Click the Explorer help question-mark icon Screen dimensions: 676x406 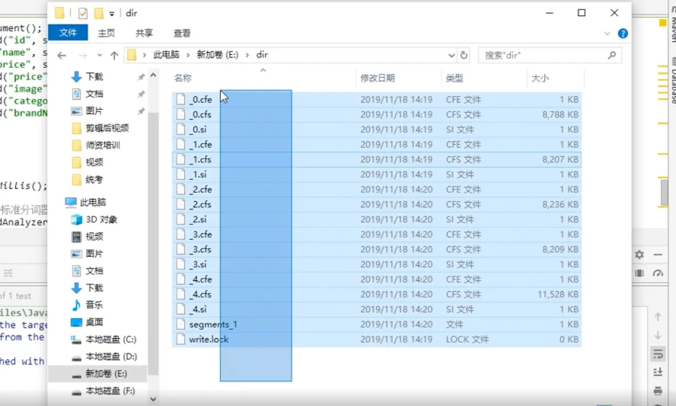622,33
